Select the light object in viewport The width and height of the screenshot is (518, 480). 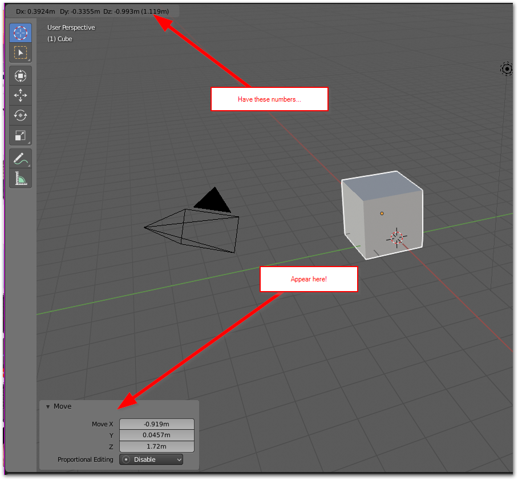click(x=507, y=69)
